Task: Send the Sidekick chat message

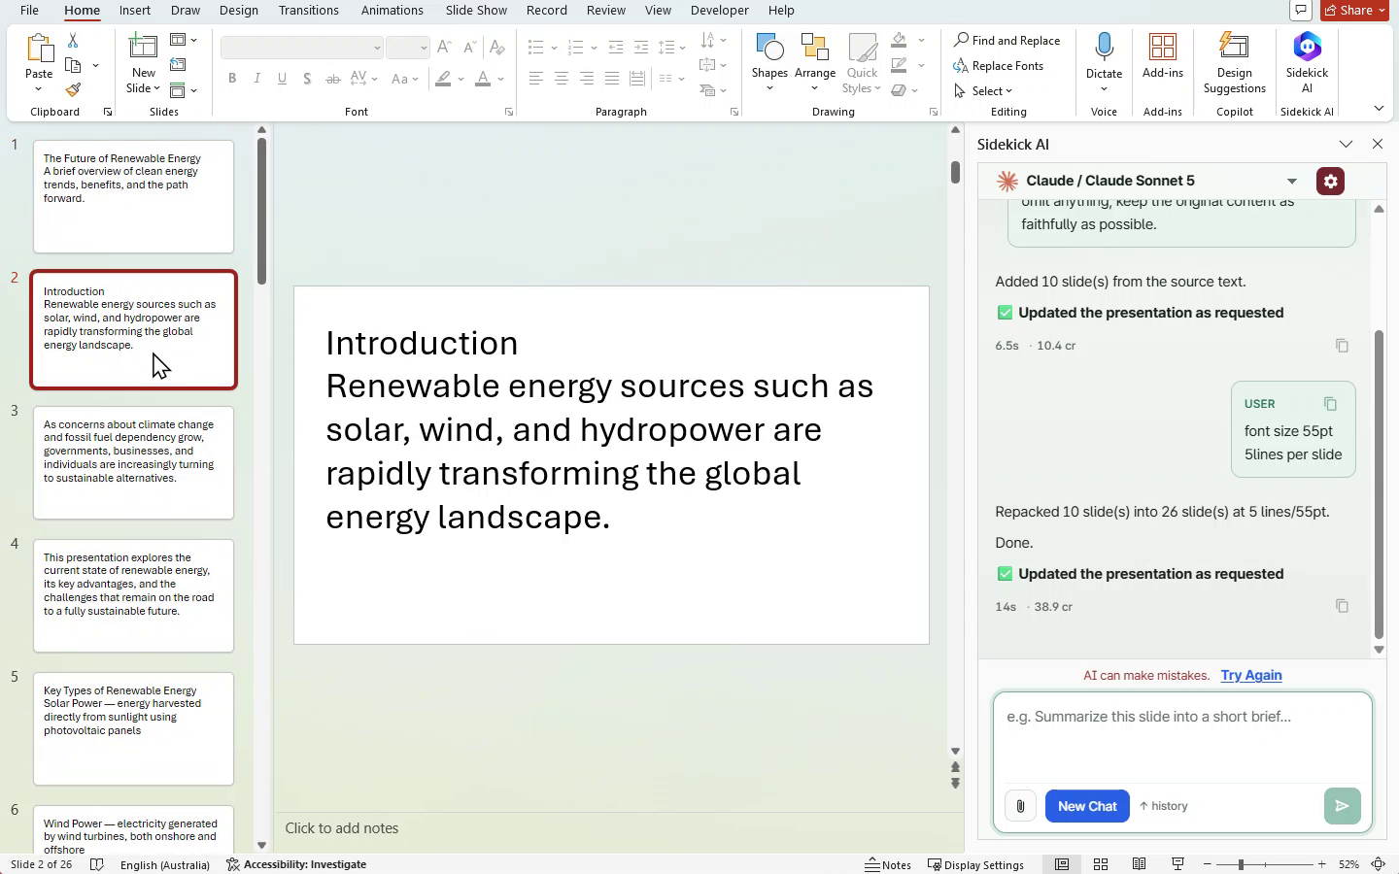Action: pos(1342,806)
